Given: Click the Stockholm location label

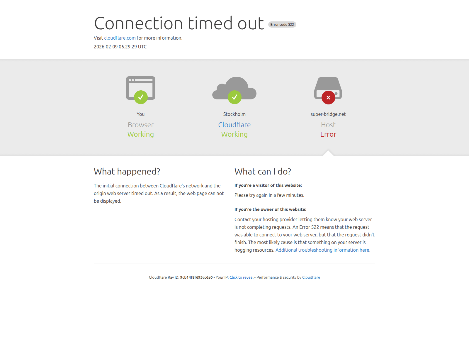Looking at the screenshot, I should point(235,114).
